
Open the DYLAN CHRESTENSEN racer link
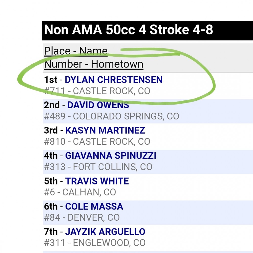coord(114,79)
